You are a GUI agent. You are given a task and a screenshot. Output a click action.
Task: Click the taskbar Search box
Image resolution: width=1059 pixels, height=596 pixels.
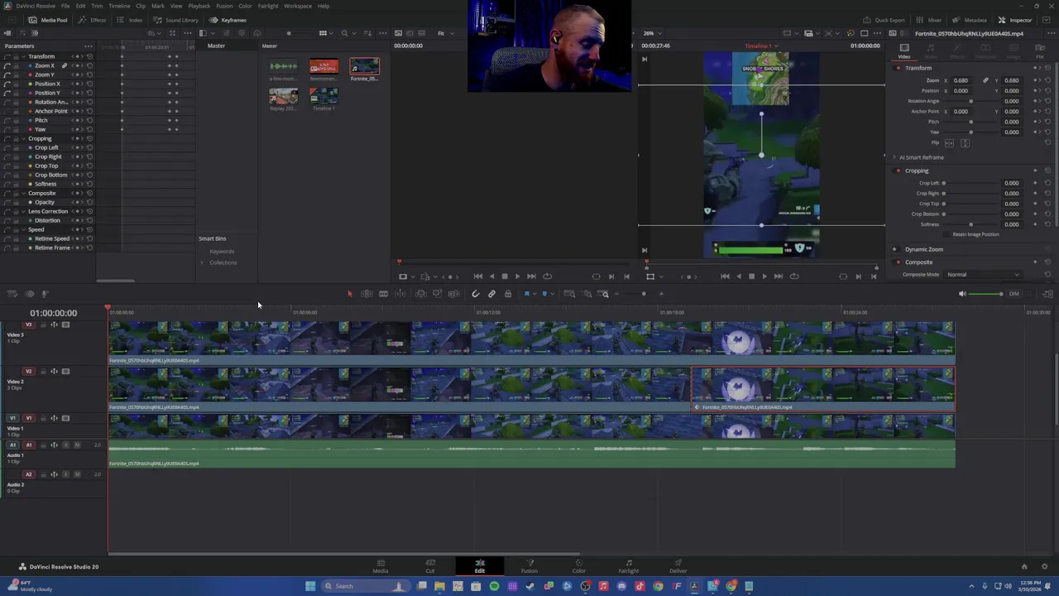(367, 586)
